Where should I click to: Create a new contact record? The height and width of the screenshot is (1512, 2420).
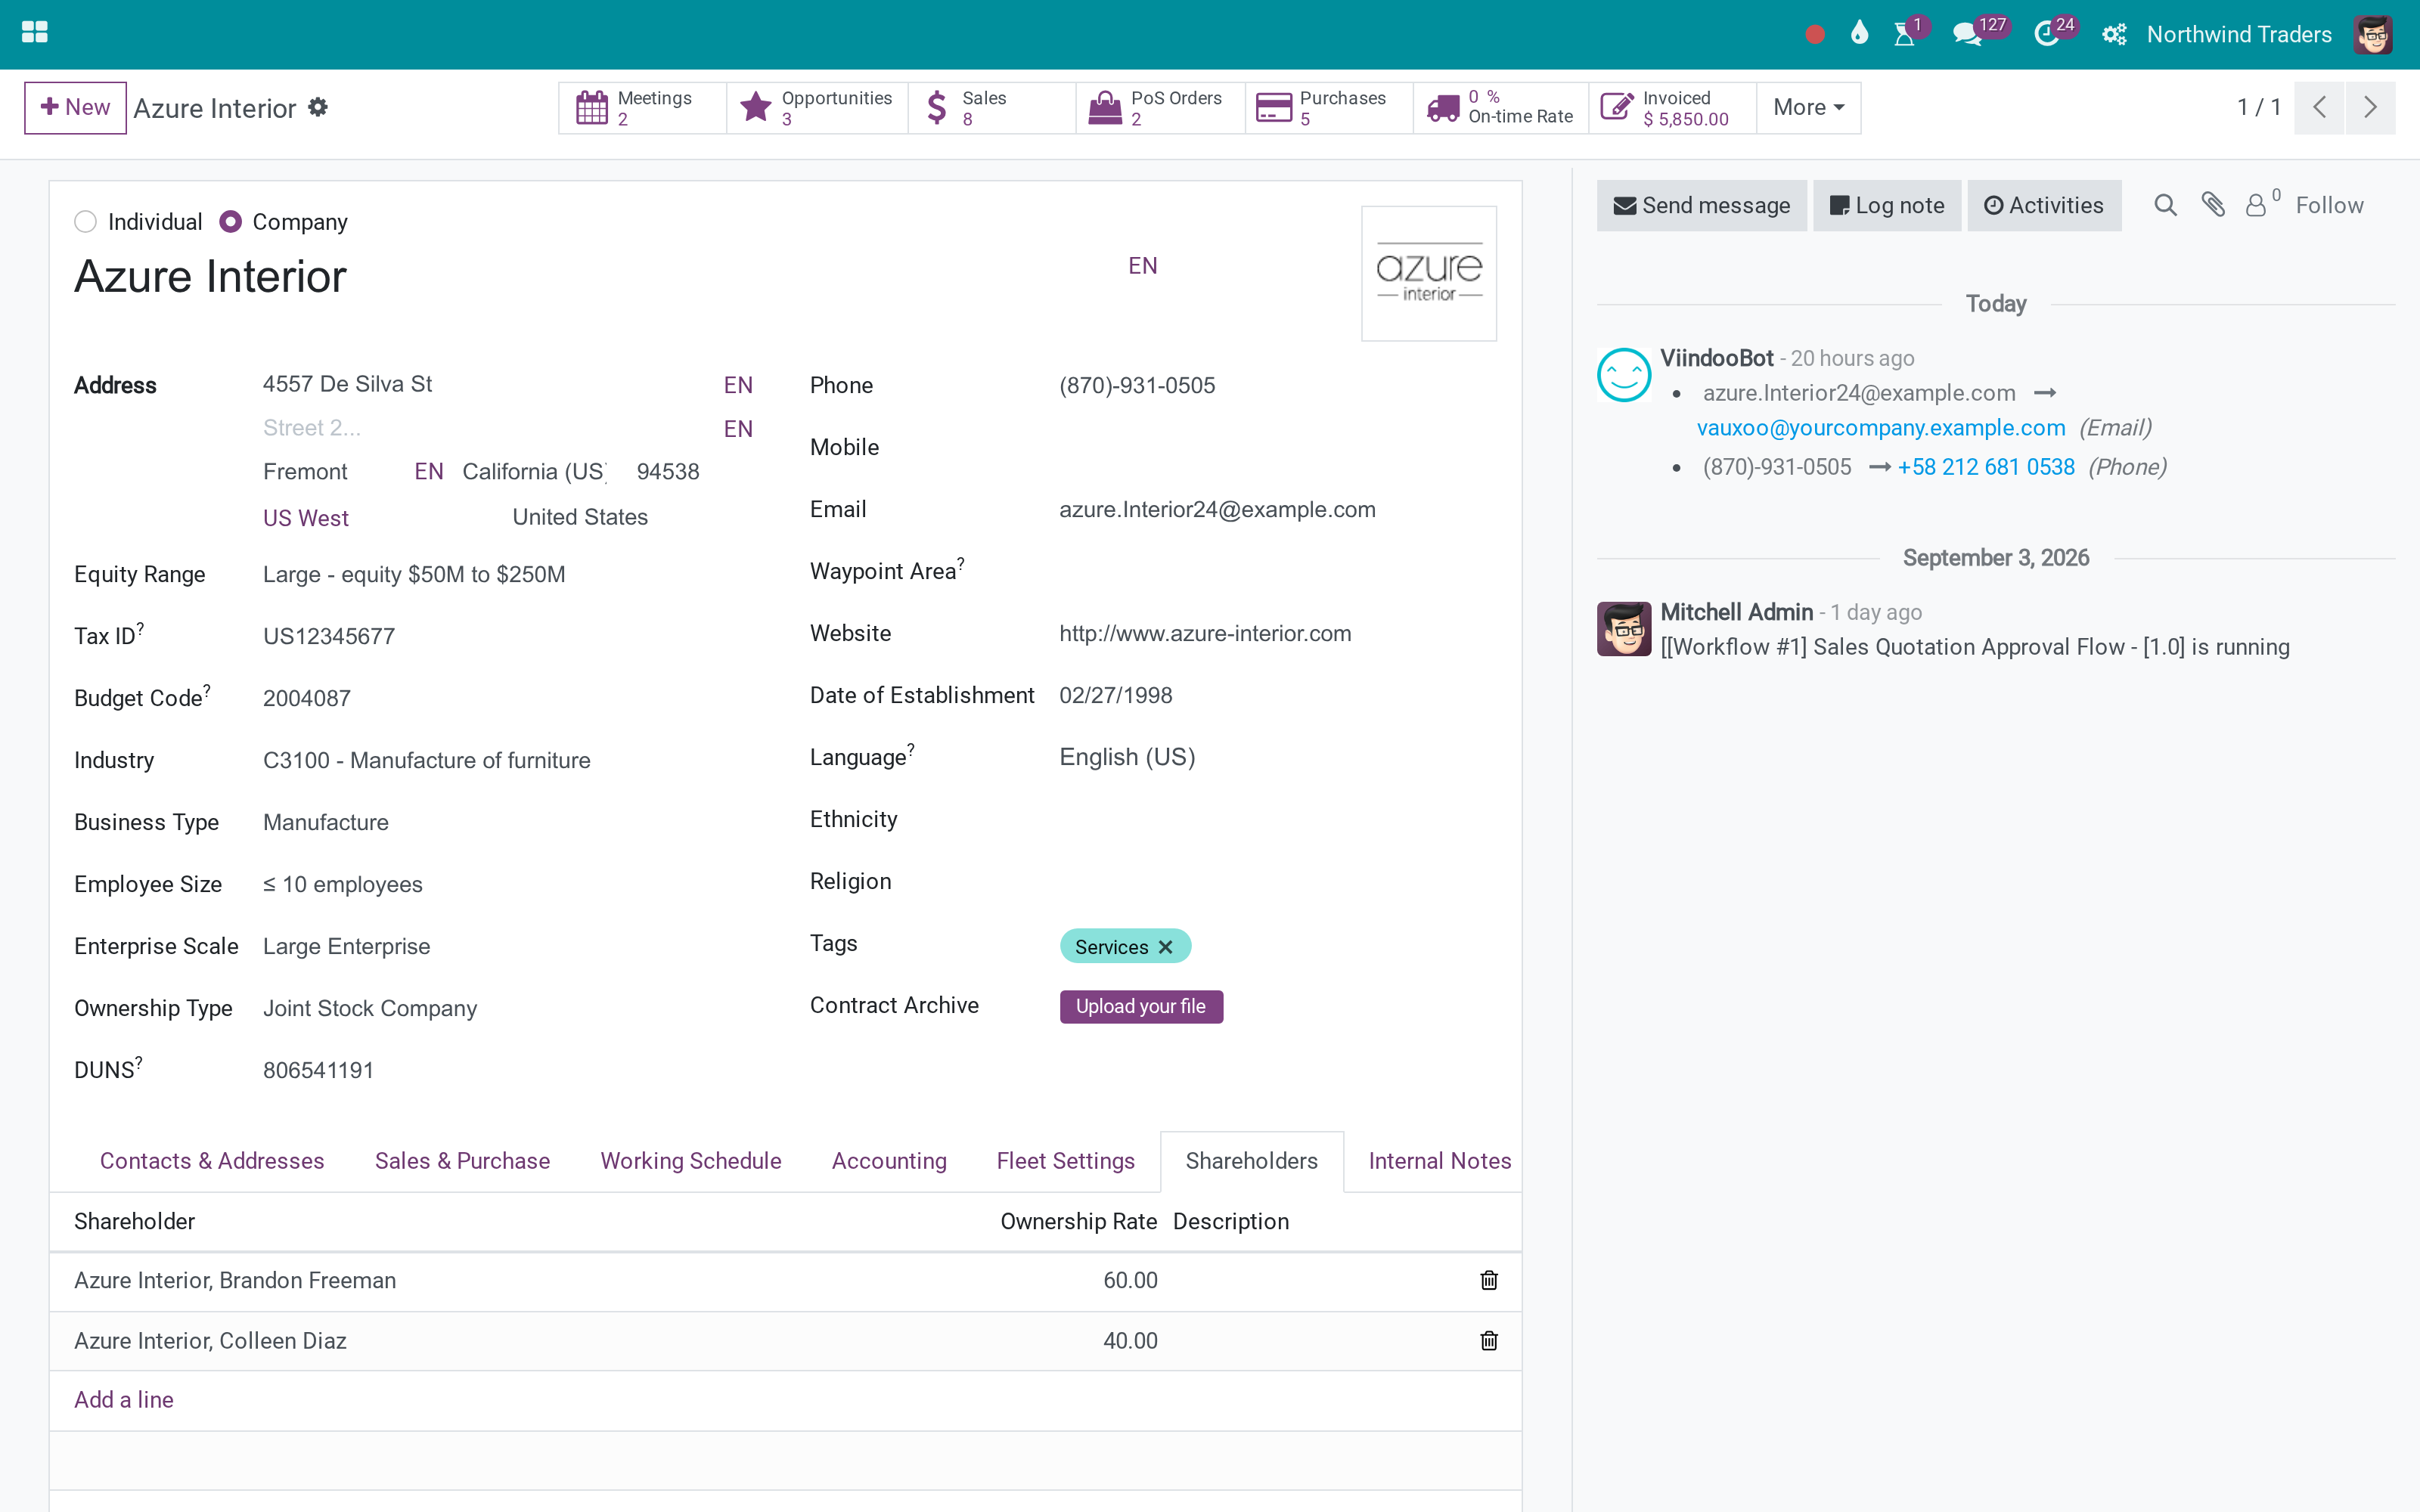point(75,107)
